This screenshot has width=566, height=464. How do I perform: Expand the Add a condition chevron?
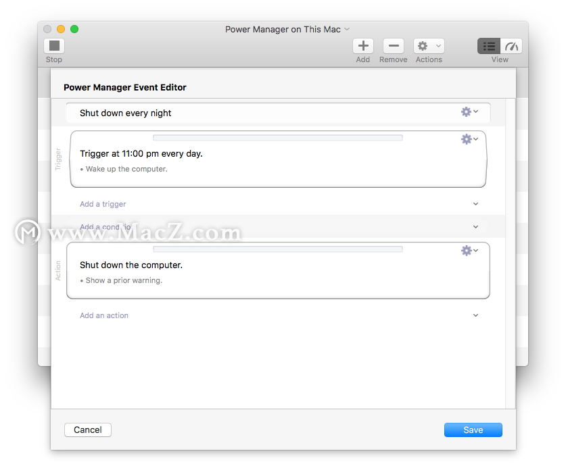point(476,227)
